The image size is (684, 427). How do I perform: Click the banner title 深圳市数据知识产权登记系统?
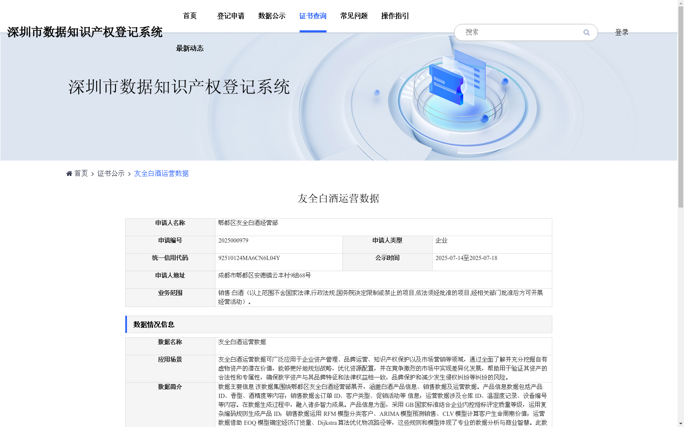179,87
